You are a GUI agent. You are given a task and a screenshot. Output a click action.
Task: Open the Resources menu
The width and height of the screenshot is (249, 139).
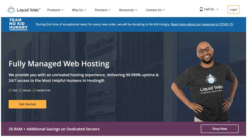(x=128, y=10)
